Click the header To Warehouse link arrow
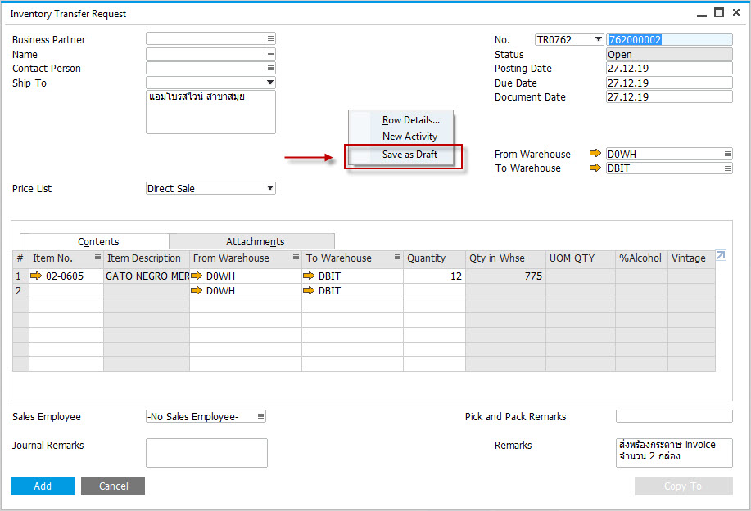This screenshot has width=751, height=511. tap(595, 168)
